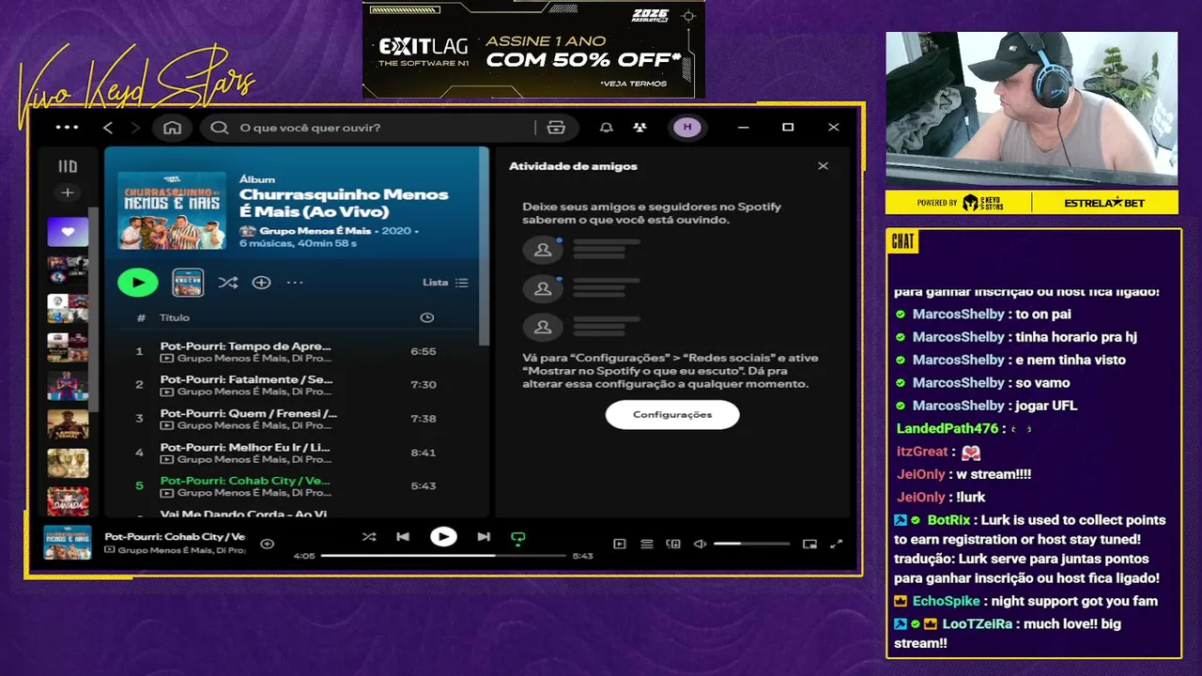Viewport: 1202px width, 676px height.
Task: Maximize the Spotify window
Action: [x=788, y=128]
